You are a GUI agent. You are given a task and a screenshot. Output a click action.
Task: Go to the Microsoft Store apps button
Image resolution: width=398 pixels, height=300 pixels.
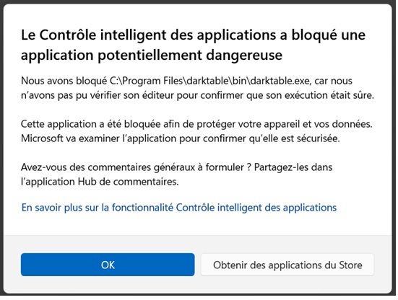[x=287, y=265]
